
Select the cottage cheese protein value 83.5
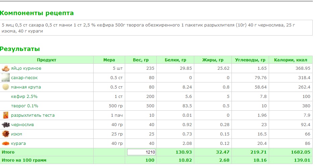coord(187,106)
